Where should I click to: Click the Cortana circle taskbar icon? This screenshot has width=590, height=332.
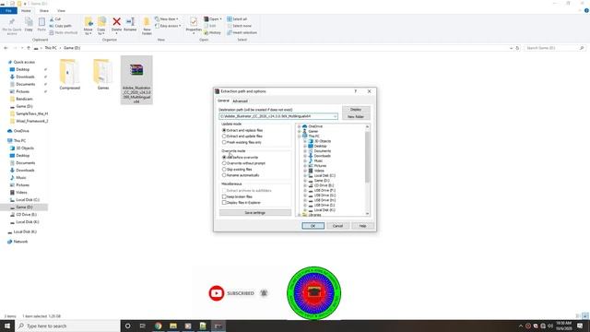[127, 326]
